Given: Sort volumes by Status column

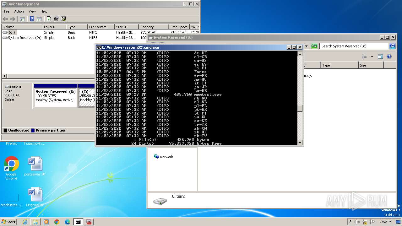Looking at the screenshot, I should coord(126,27).
